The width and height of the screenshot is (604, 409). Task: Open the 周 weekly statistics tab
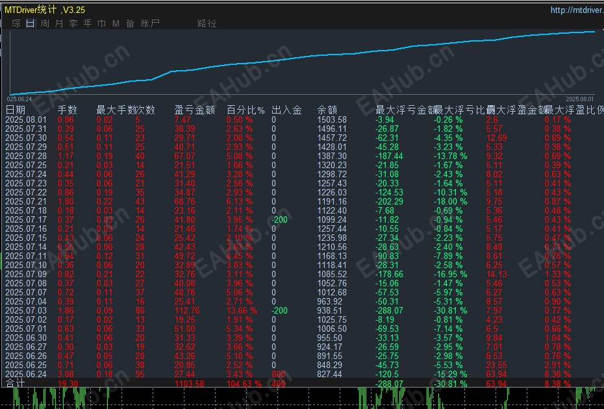pyautogui.click(x=45, y=23)
